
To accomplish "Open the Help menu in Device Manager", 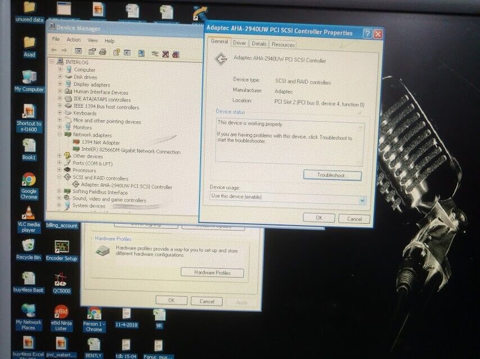I will click(109, 41).
